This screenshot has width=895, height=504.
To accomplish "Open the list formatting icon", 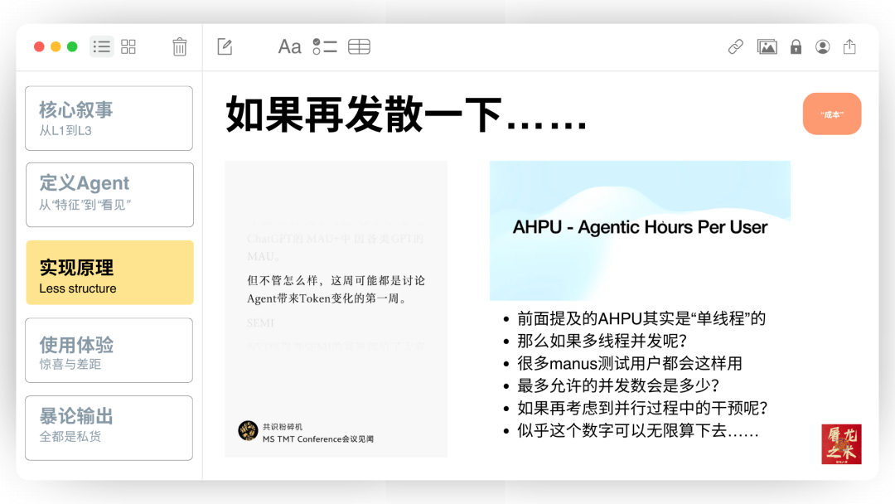I will tap(324, 46).
